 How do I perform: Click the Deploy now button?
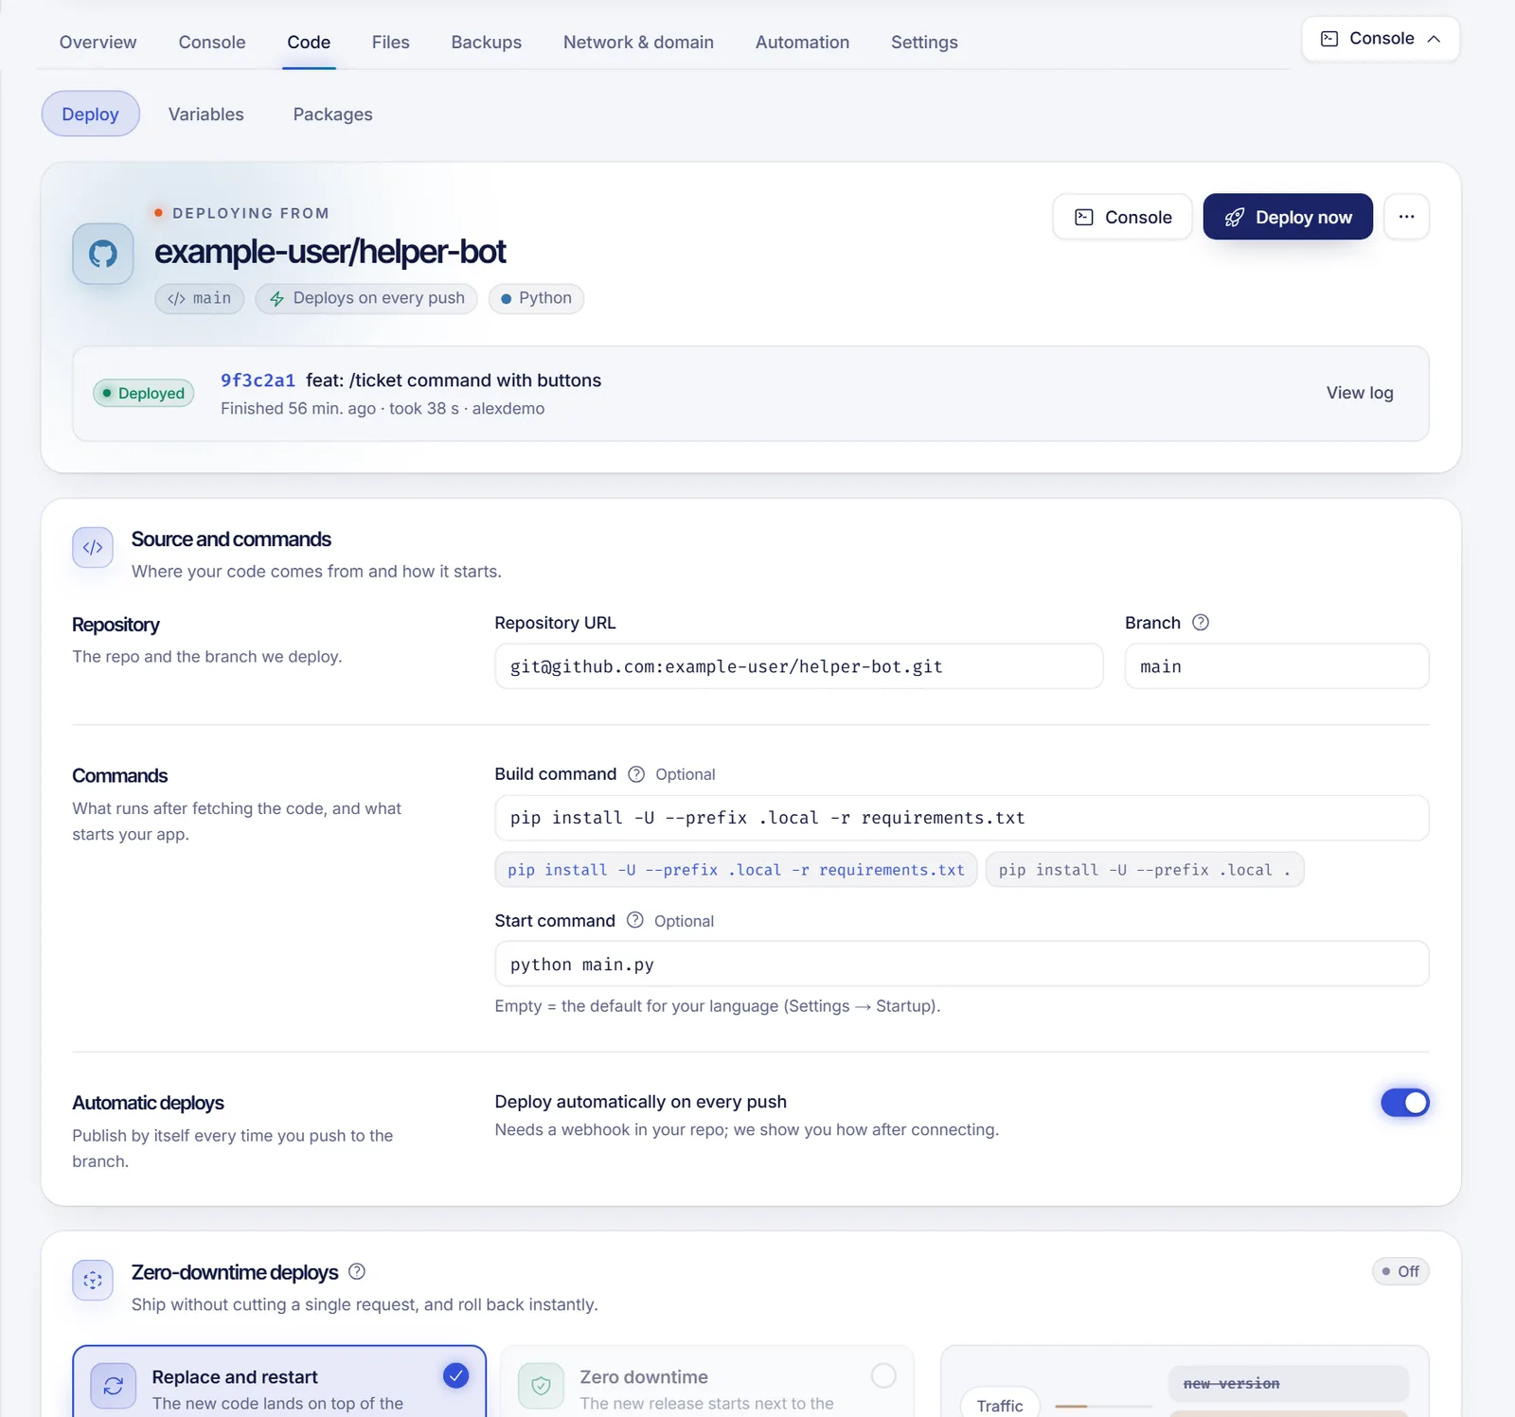tap(1288, 217)
